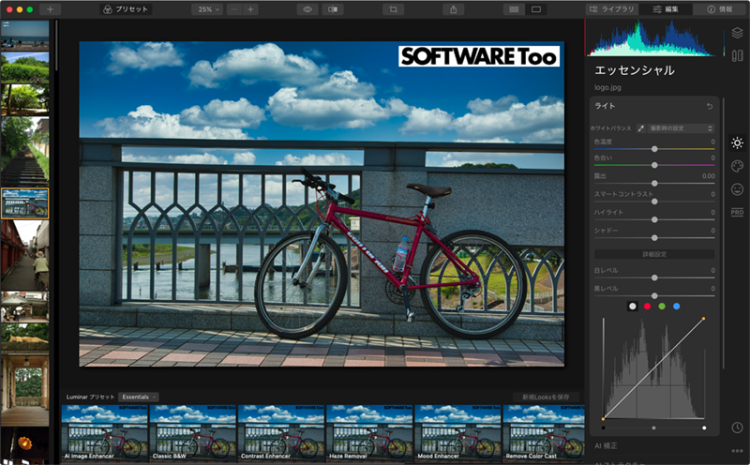Pick the white balance eyedropper
The width and height of the screenshot is (750, 465).
click(641, 127)
